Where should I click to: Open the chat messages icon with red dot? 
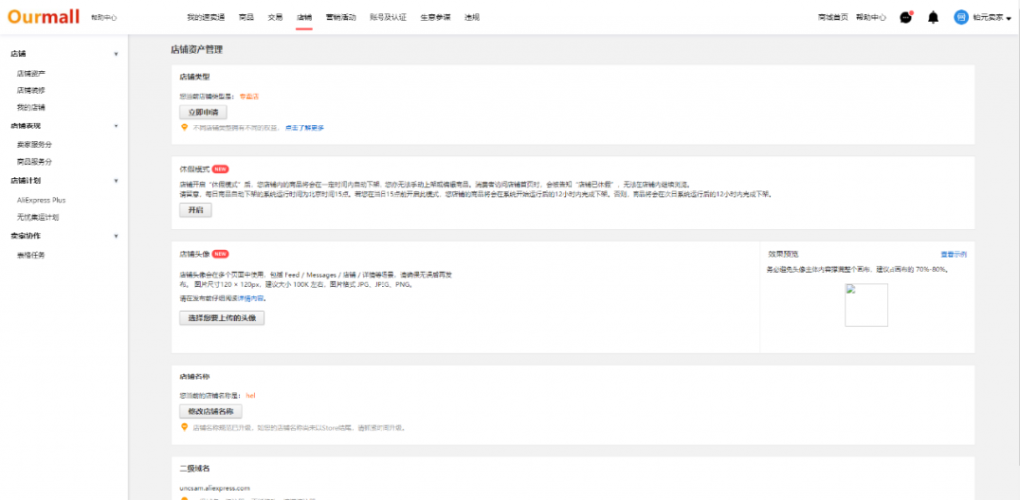point(905,17)
